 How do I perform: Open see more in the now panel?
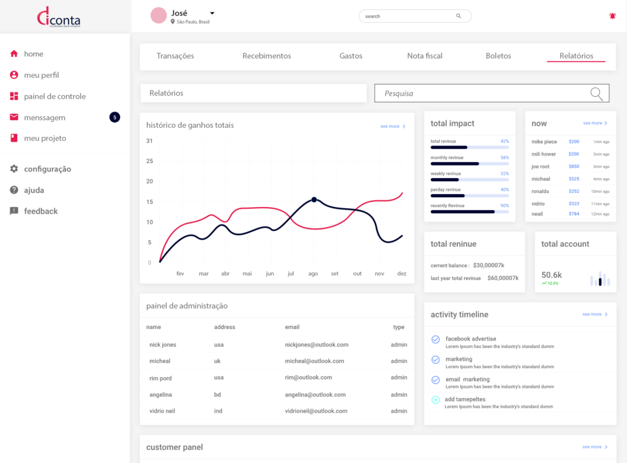[x=595, y=123]
